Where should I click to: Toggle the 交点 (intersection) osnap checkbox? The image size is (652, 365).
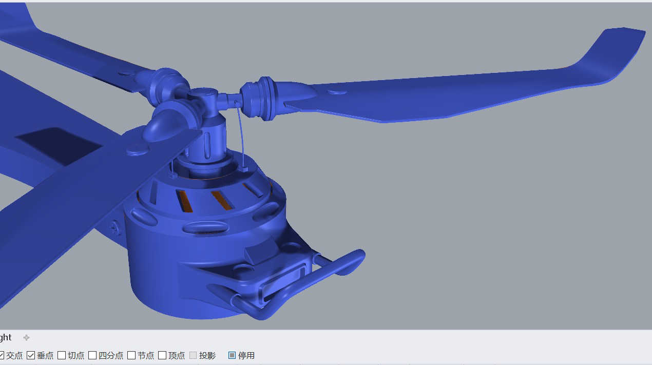(x=2, y=355)
